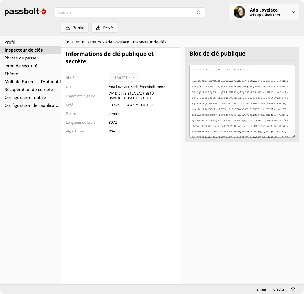Viewport: 304px width, 294px height.
Task: Click the textarea resize handle corner
Action: click(294, 136)
